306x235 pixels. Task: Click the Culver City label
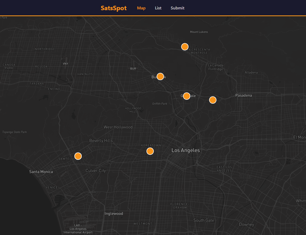96,171
